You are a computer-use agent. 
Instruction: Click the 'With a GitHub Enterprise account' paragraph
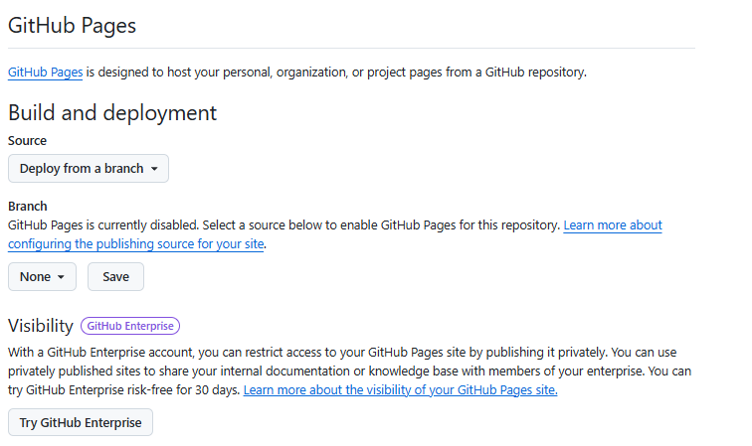click(x=349, y=372)
